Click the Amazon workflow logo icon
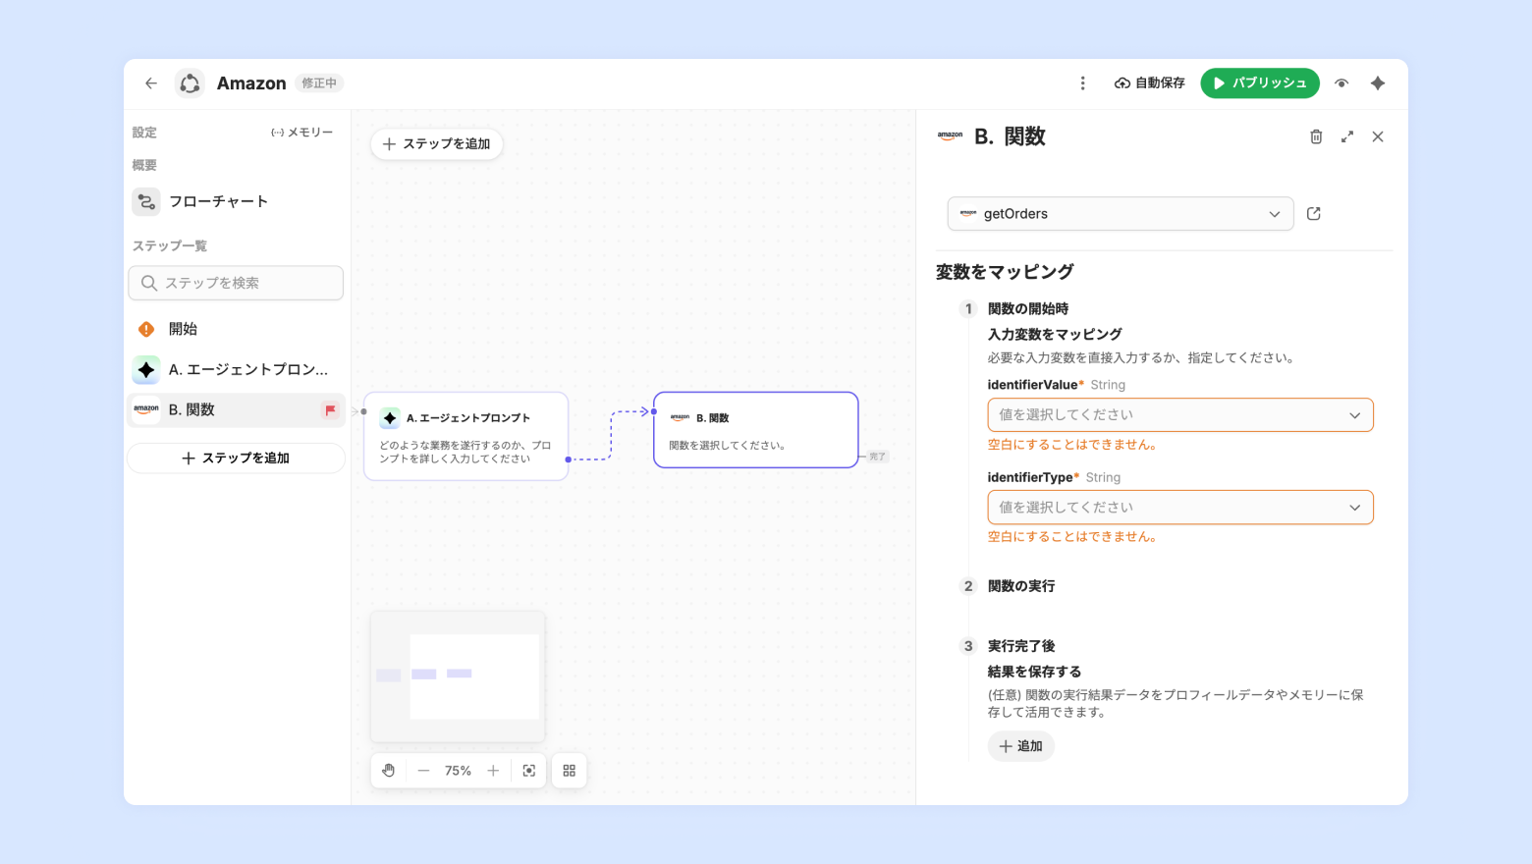 pyautogui.click(x=190, y=83)
